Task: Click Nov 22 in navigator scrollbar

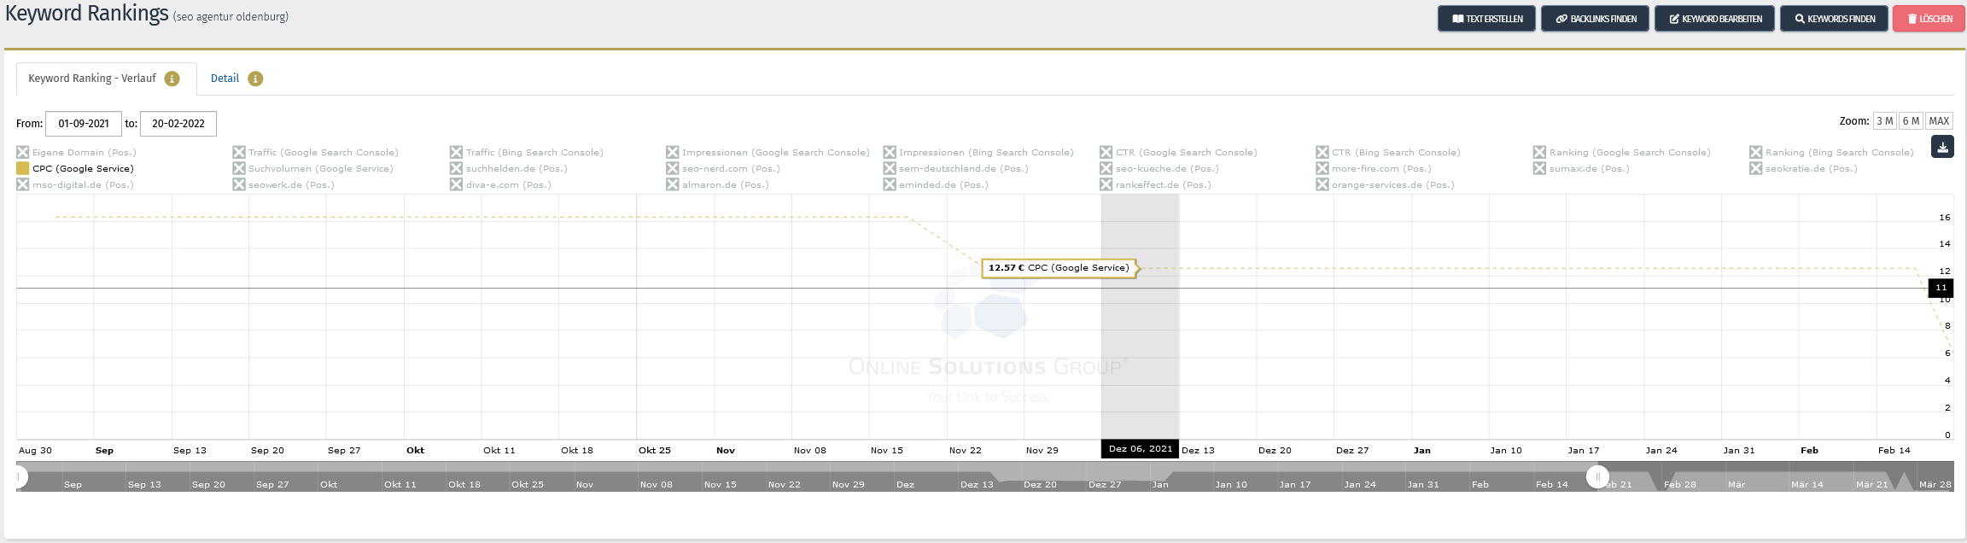Action: pyautogui.click(x=785, y=485)
